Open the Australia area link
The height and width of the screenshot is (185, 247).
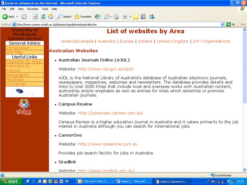(x=107, y=41)
